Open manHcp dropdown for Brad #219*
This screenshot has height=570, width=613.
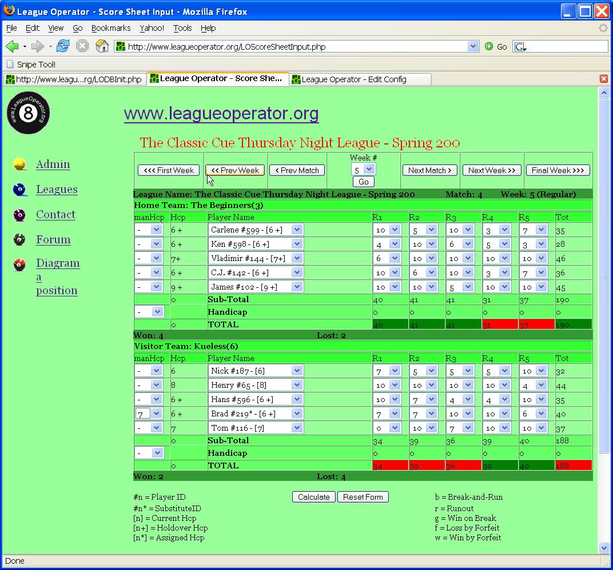click(149, 414)
